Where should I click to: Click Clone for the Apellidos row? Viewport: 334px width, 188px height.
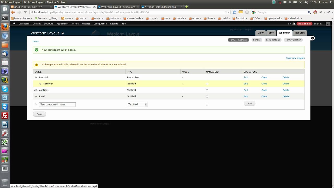pyautogui.click(x=264, y=90)
